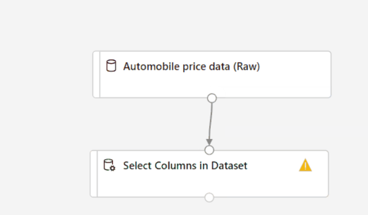Click the word Raw in dataset module title
This screenshot has height=215, width=368.
click(x=246, y=66)
